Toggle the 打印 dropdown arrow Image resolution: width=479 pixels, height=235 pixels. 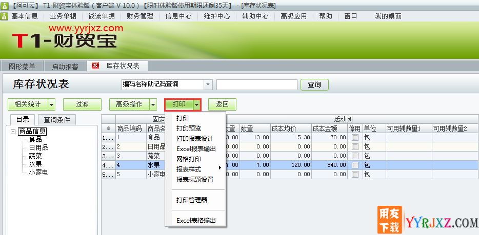pyautogui.click(x=197, y=104)
